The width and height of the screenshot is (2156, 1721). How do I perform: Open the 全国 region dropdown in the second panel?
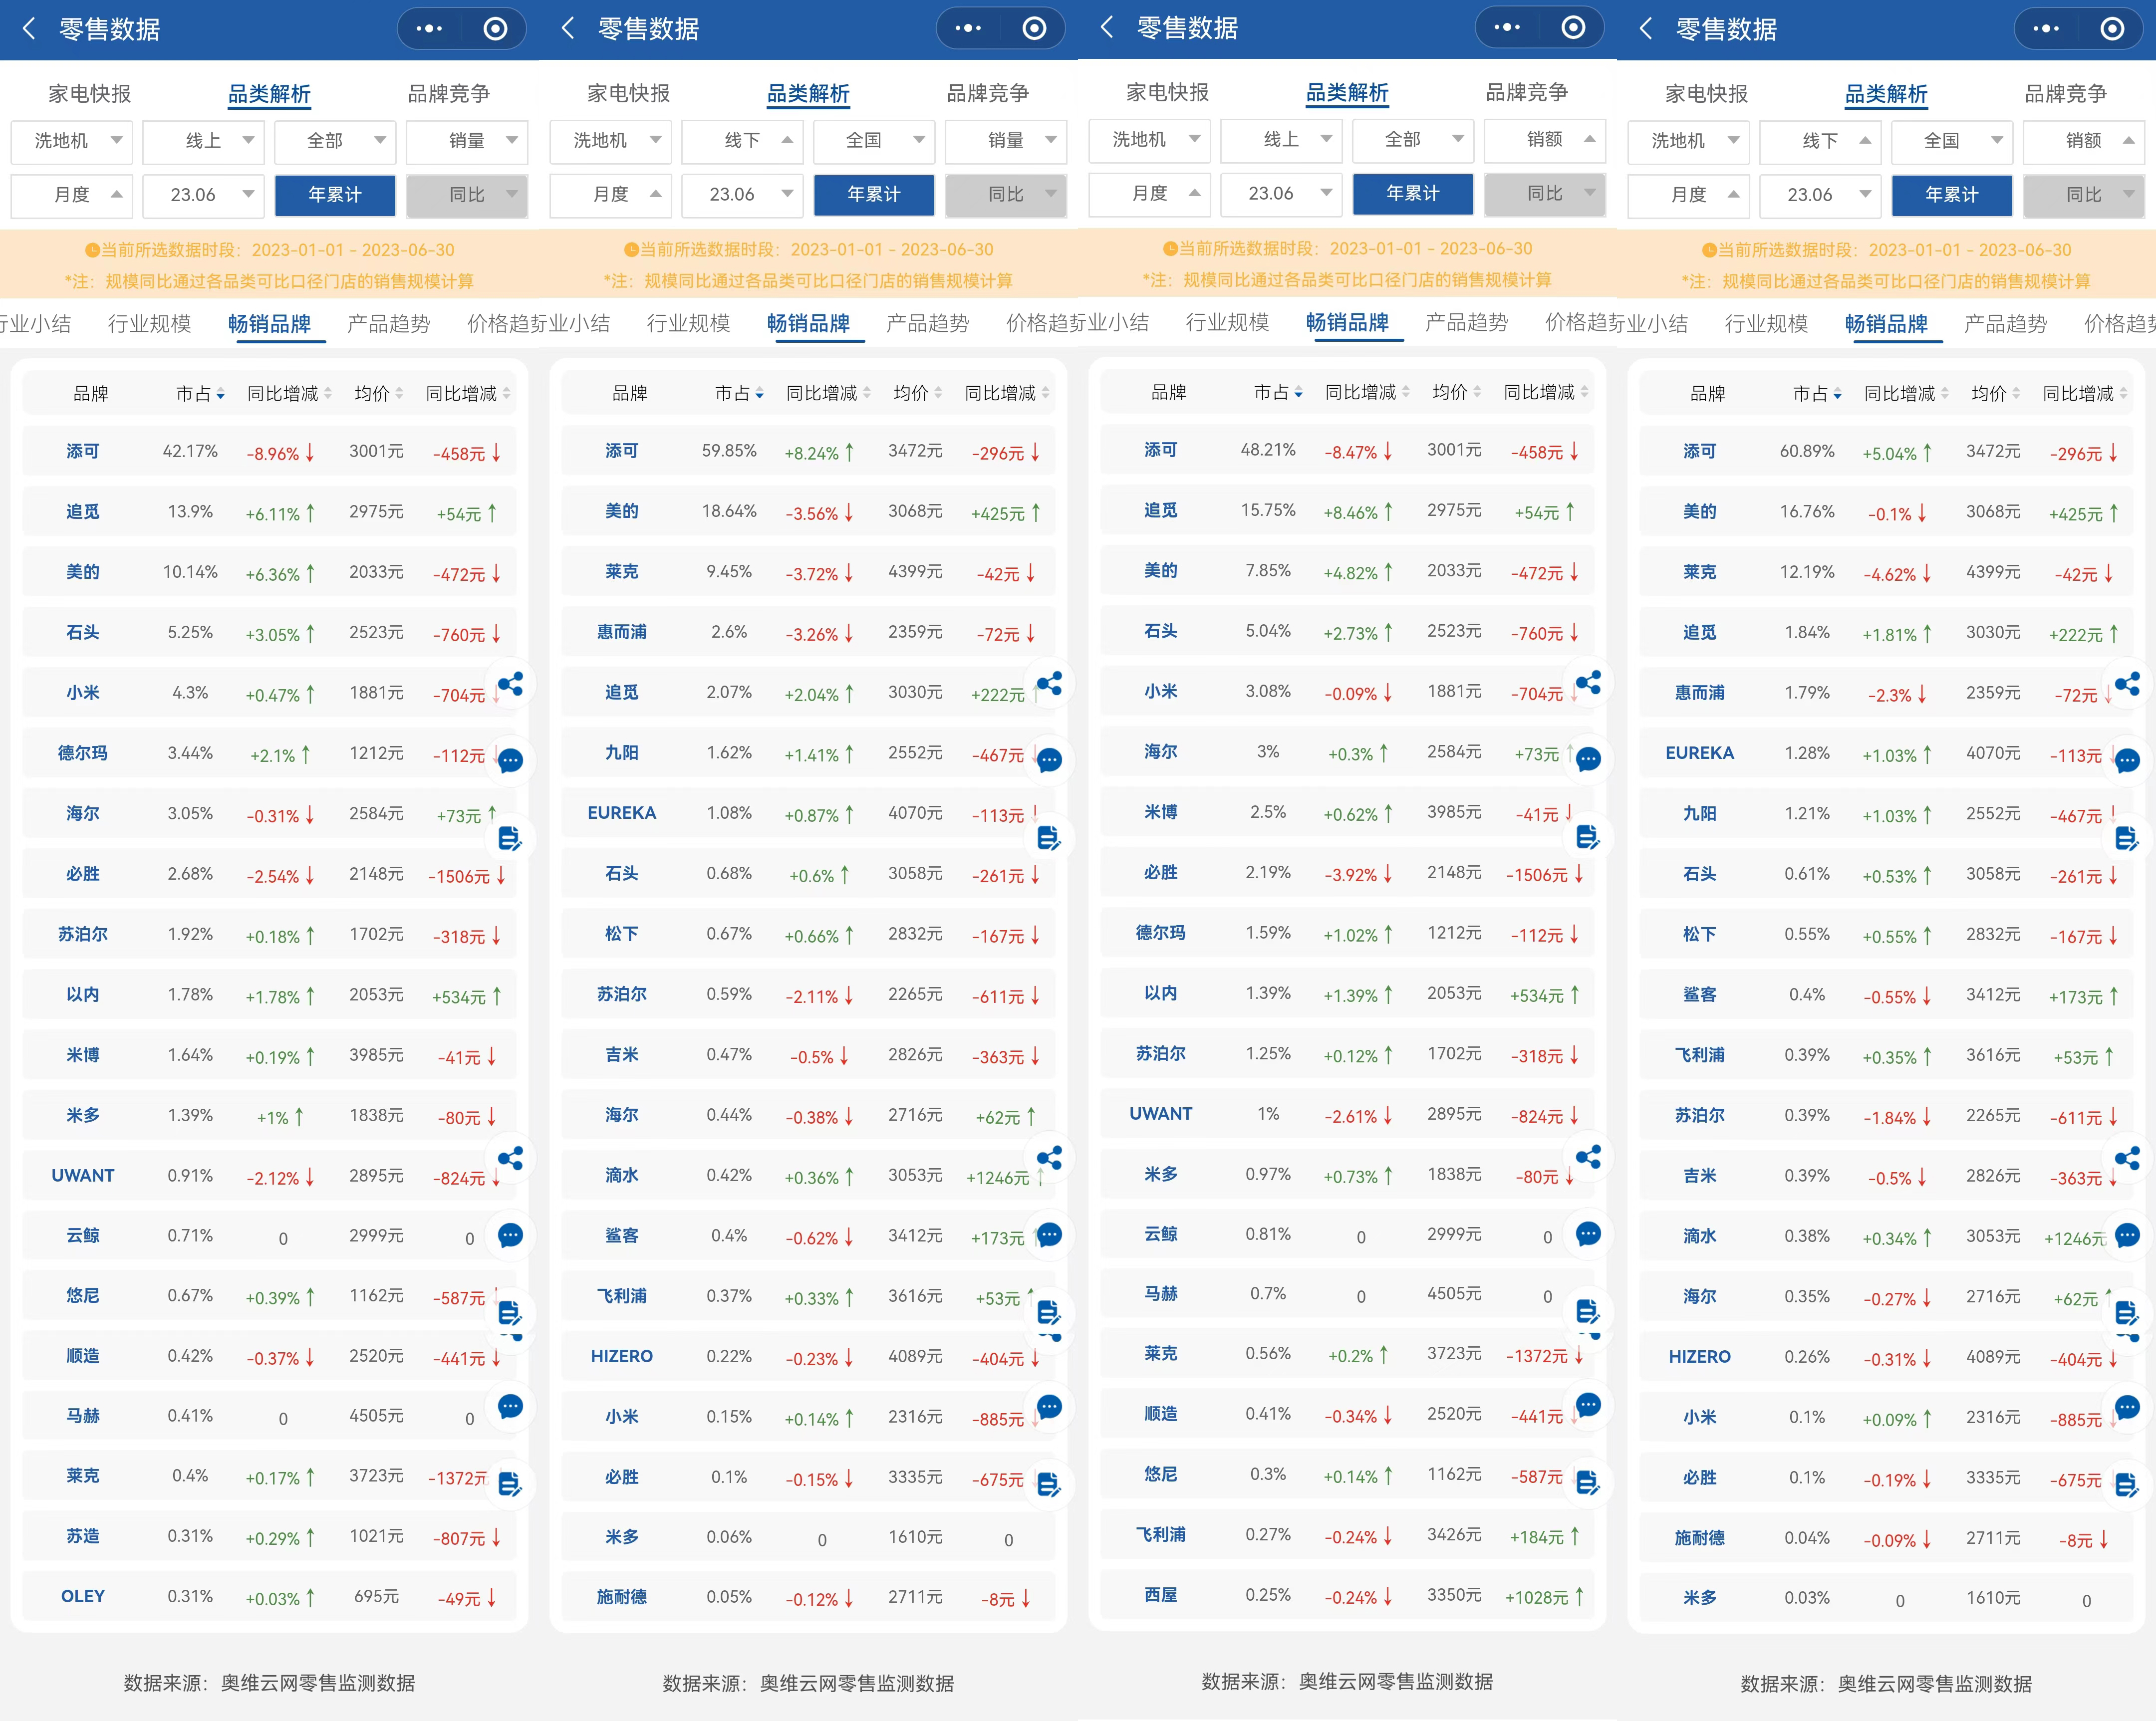[x=873, y=141]
